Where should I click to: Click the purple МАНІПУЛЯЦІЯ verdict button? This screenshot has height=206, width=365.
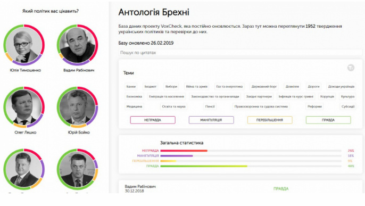click(211, 120)
